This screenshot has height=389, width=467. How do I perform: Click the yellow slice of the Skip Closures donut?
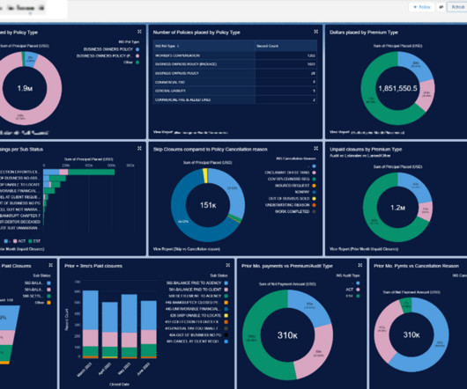[205, 175]
